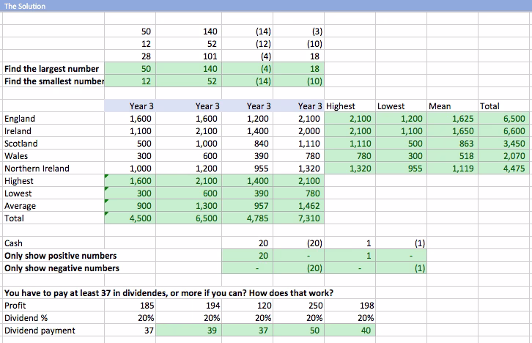Select the Dividend payment row label
532x343 pixels.
pyautogui.click(x=40, y=331)
